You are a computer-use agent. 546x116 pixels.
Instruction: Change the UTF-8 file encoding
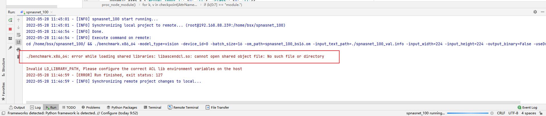513,113
